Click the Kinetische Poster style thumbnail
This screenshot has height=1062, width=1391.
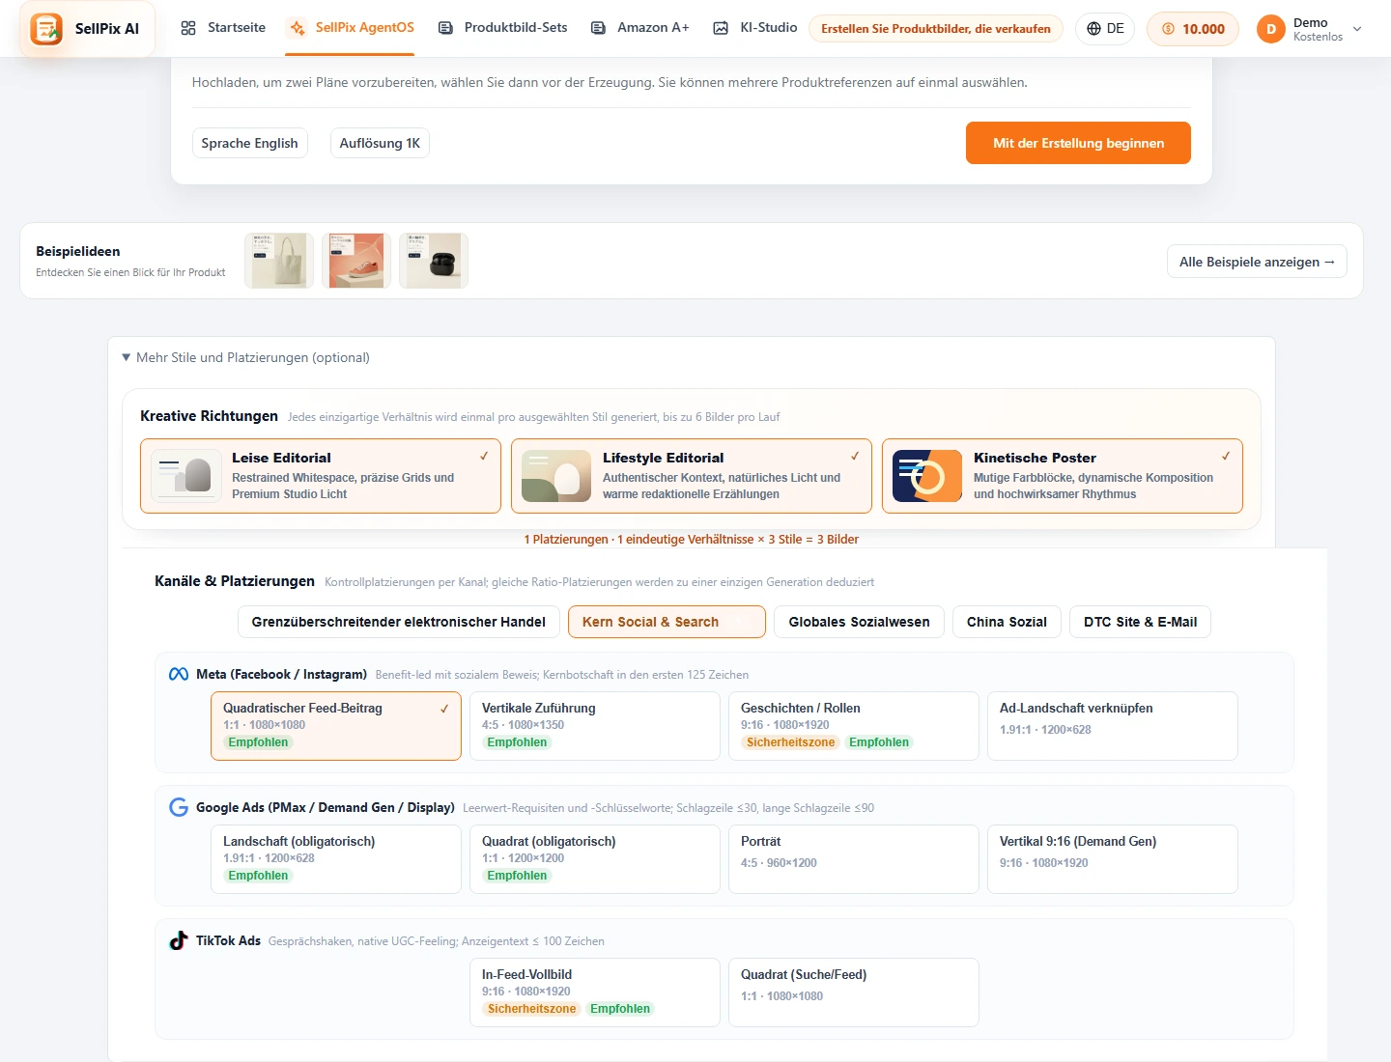[x=927, y=476]
